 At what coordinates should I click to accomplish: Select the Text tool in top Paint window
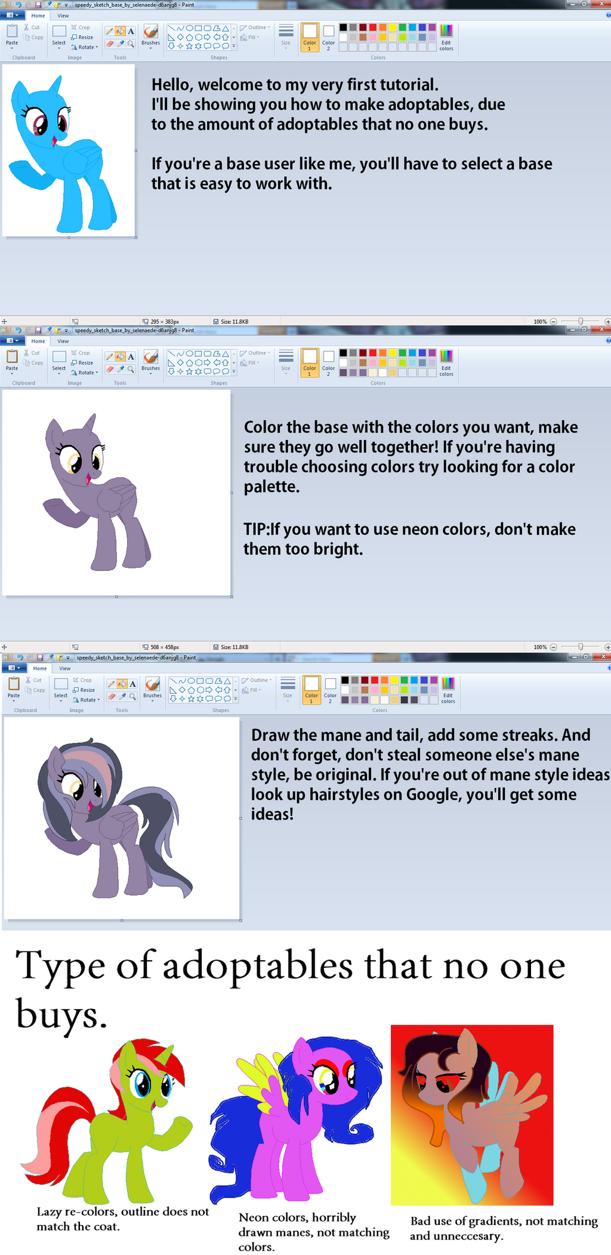[131, 31]
